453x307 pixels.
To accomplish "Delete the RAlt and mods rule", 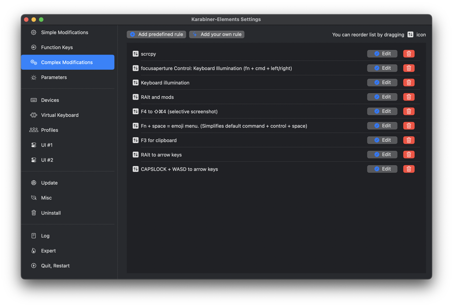I will (409, 97).
